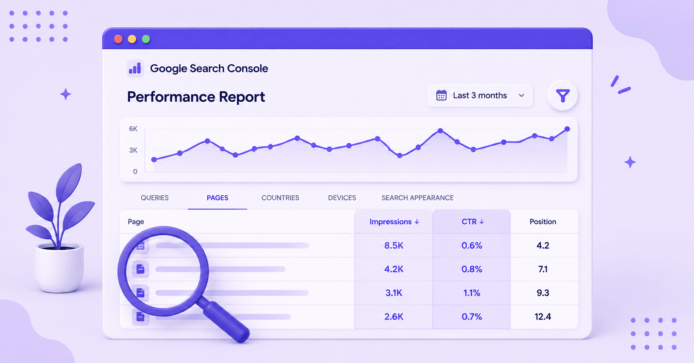Click the yellow minimize window dot

132,39
